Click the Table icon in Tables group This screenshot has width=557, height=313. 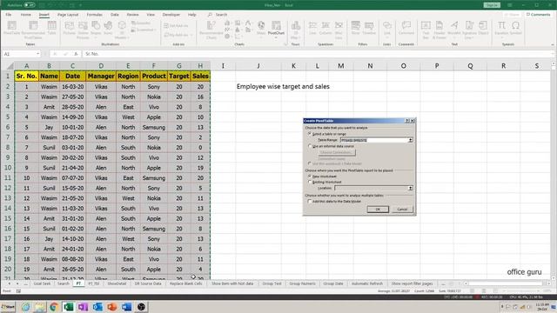tap(52, 28)
